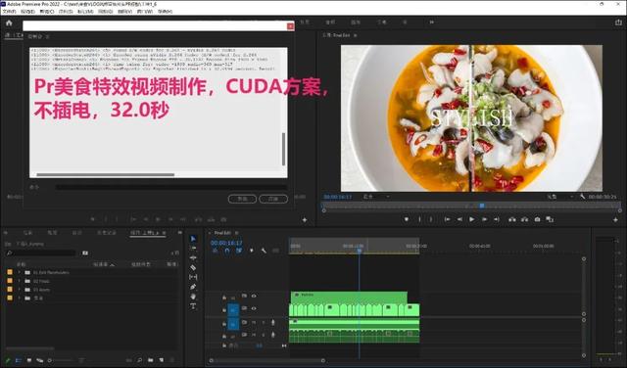This screenshot has width=627, height=368.
Task: Select the Type tool
Action: (193, 306)
